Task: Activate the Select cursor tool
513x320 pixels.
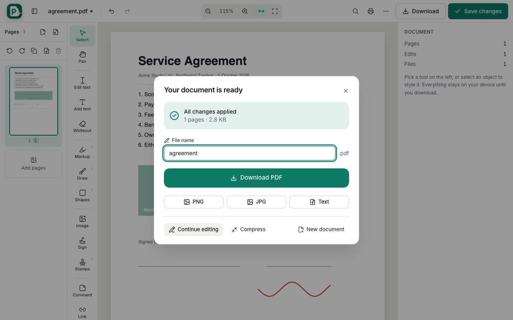Action: pos(82,36)
